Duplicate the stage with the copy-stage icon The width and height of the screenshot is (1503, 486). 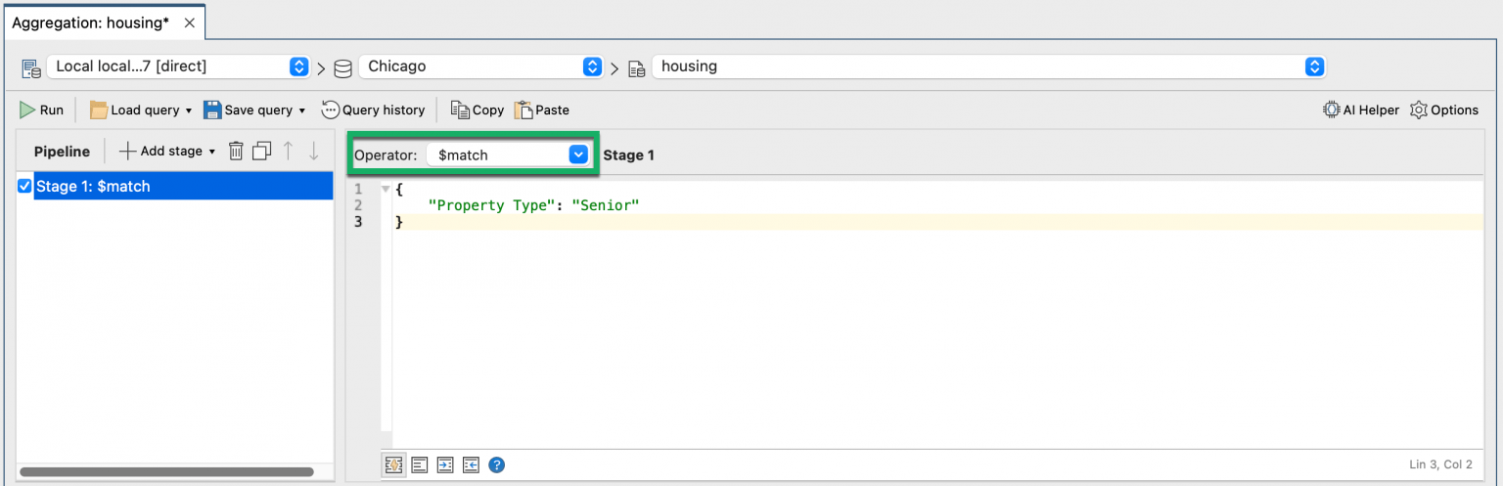click(x=261, y=151)
